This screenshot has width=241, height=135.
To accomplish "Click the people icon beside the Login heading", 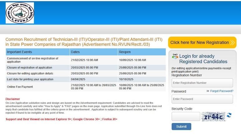I will tap(175, 56).
